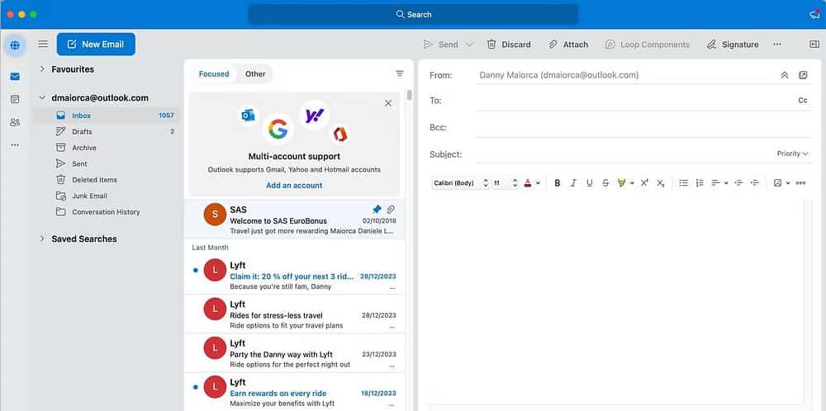Open Welcome to SAS EuroBonus email
This screenshot has height=411, width=826.
click(x=295, y=220)
